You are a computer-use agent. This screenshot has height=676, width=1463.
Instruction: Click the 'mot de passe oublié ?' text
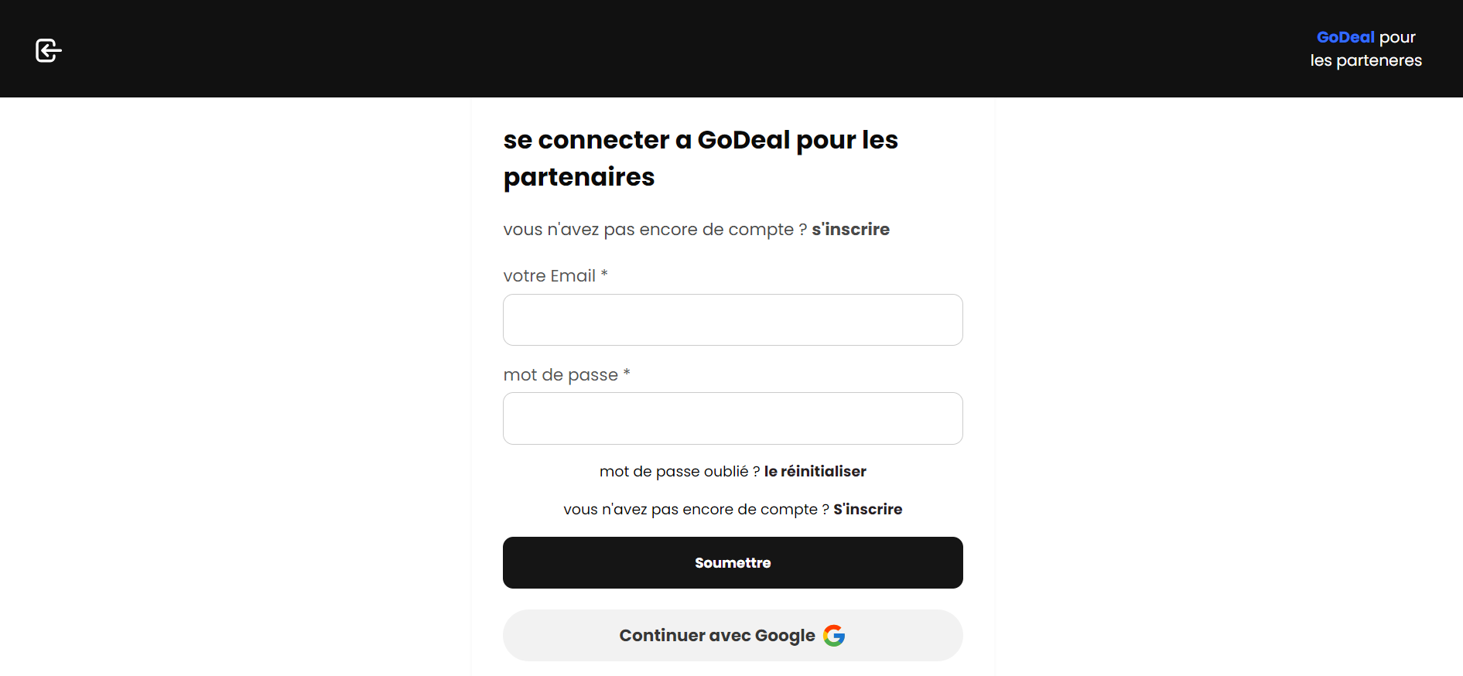(x=679, y=471)
